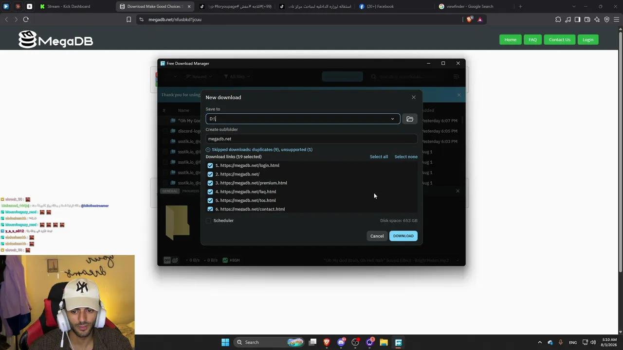Open Discord from the taskbar
Viewport: 623px width, 350px height.
tap(341, 342)
